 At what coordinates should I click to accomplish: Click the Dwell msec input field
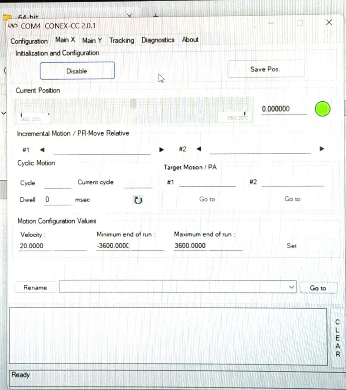pos(58,200)
